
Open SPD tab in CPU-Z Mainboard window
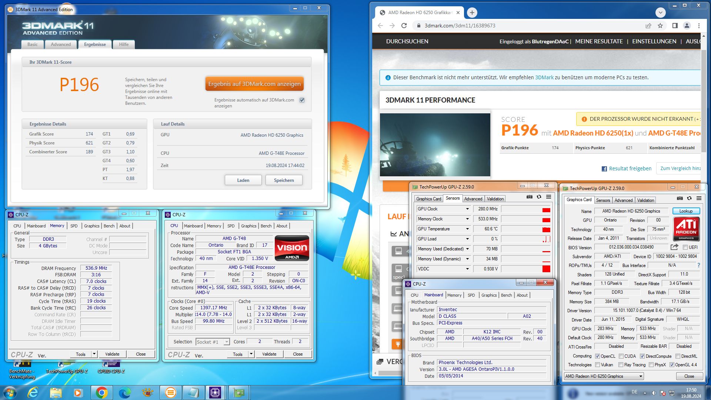coord(471,295)
